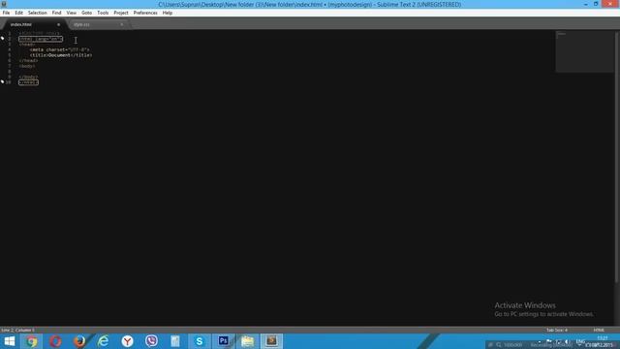
Task: Close the style.css tab
Action: click(122, 24)
